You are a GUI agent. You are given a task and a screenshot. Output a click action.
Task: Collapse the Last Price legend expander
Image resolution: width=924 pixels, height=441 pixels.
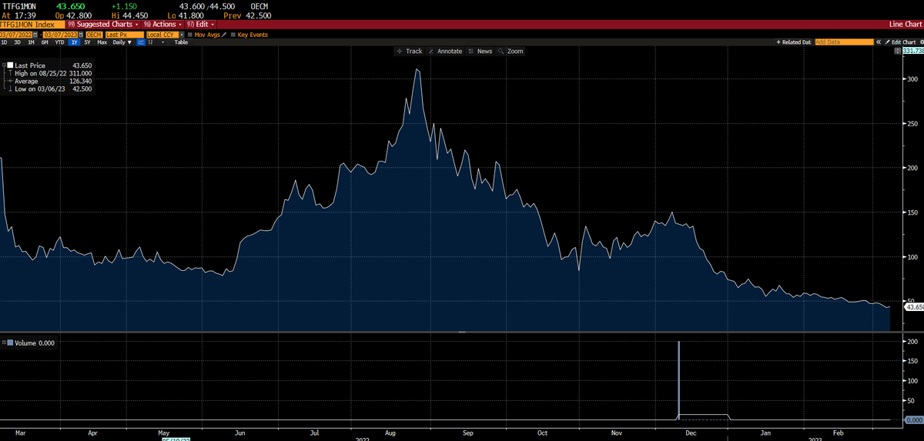point(4,65)
